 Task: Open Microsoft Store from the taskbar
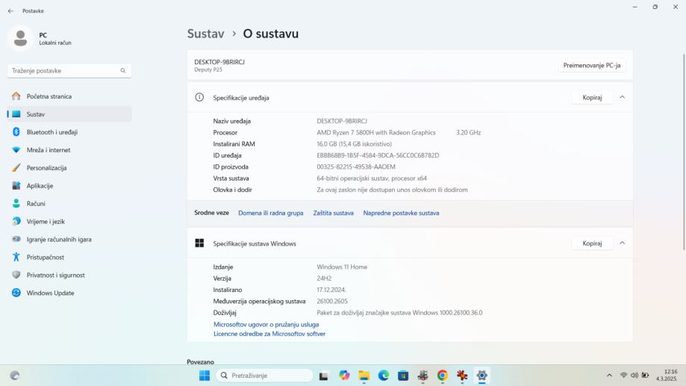click(403, 376)
